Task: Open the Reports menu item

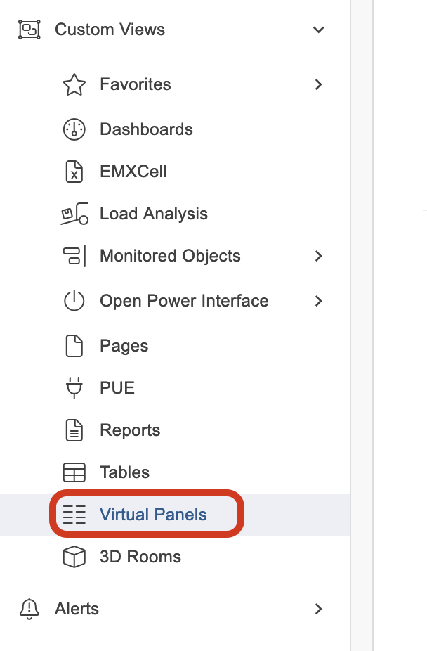Action: pos(130,430)
